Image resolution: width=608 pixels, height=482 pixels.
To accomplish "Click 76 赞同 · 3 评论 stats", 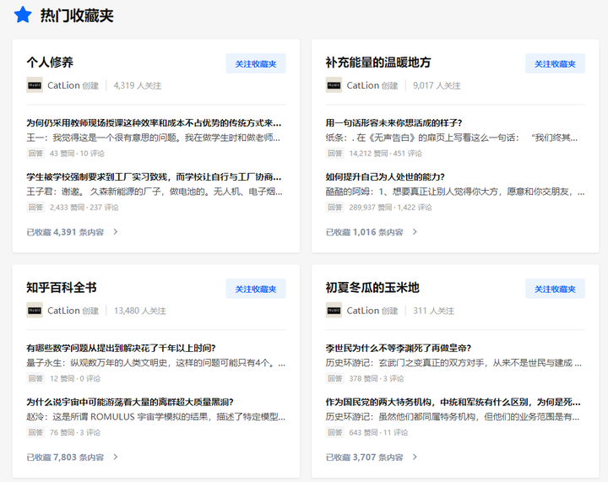I will coord(75,432).
